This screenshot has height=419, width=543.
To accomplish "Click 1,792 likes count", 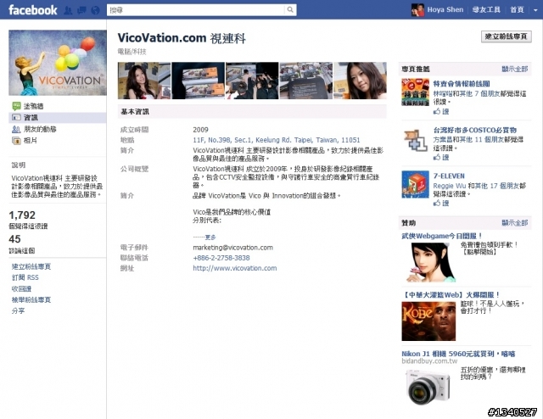I will coord(22,215).
